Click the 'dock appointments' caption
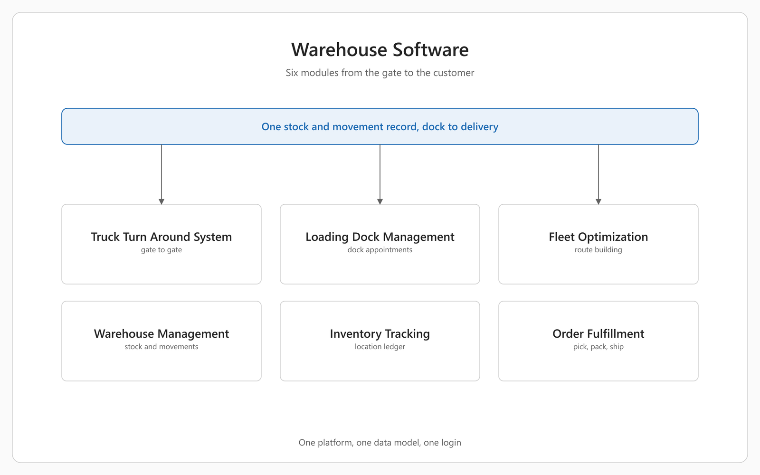760x475 pixels. click(x=380, y=250)
